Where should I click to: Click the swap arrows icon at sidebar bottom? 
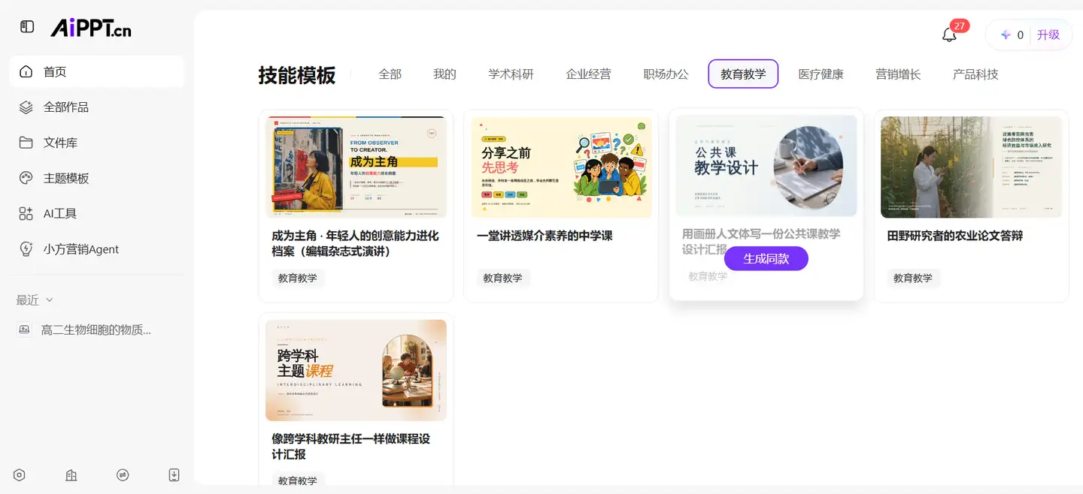tap(123, 475)
